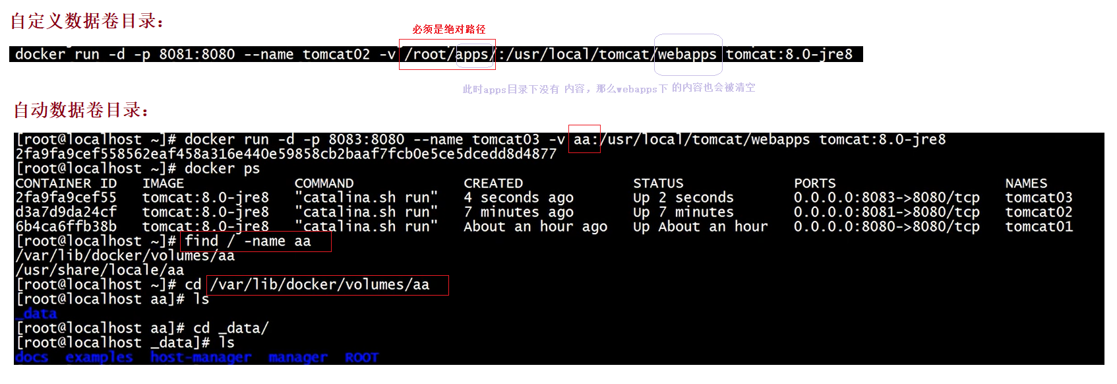Click the boxed /root/apps host path

(x=446, y=54)
